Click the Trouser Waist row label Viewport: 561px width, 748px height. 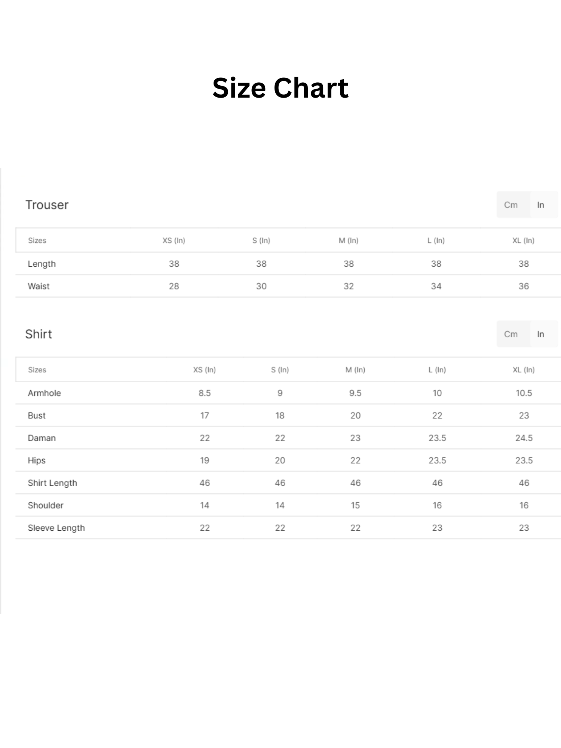click(39, 286)
